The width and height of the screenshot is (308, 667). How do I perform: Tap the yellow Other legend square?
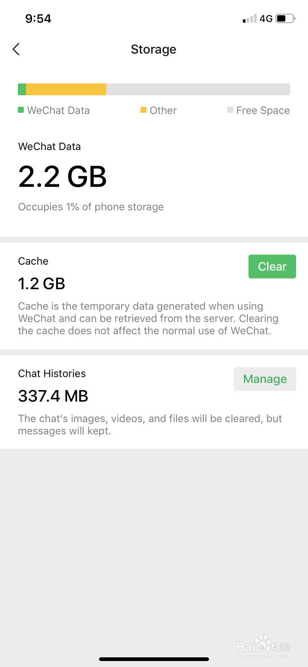tap(143, 110)
